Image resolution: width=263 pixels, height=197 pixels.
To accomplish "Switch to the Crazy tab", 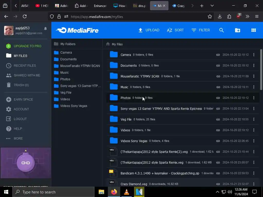I will 179,6.
